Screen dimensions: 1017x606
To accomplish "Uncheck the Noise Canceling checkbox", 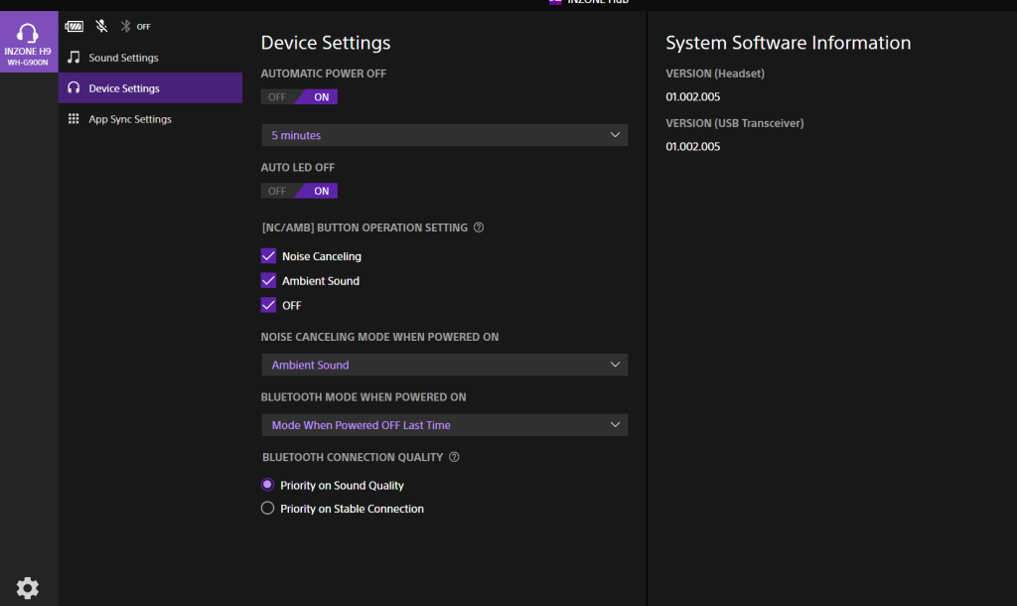I will (268, 256).
